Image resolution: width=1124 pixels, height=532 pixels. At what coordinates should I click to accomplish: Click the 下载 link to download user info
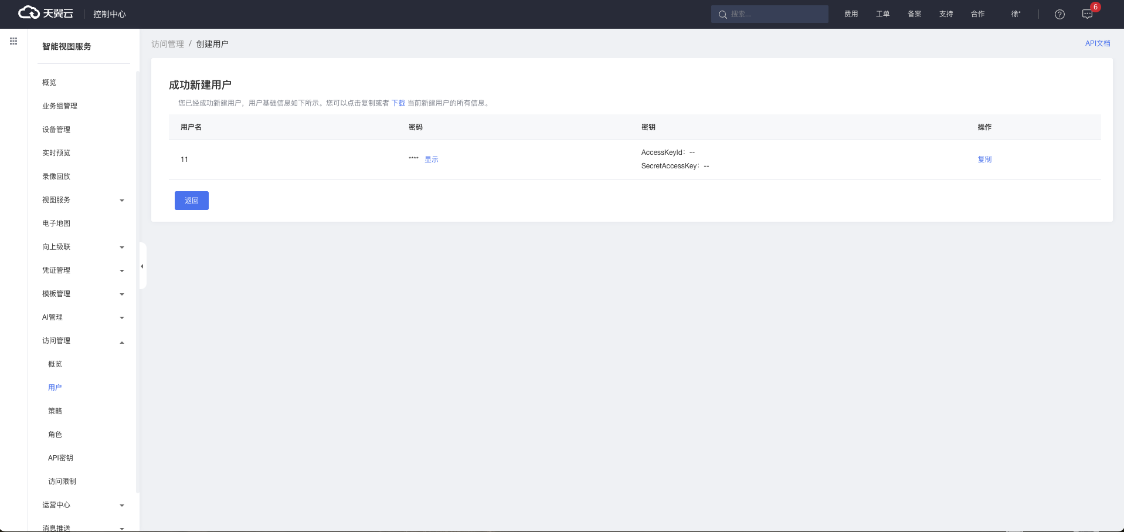398,103
